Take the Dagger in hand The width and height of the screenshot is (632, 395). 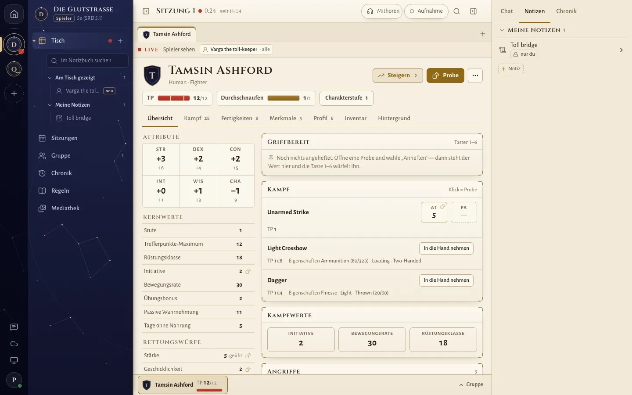pos(446,280)
